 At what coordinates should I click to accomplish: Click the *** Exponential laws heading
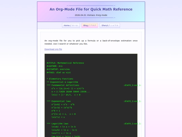pyautogui.click(x=59, y=101)
